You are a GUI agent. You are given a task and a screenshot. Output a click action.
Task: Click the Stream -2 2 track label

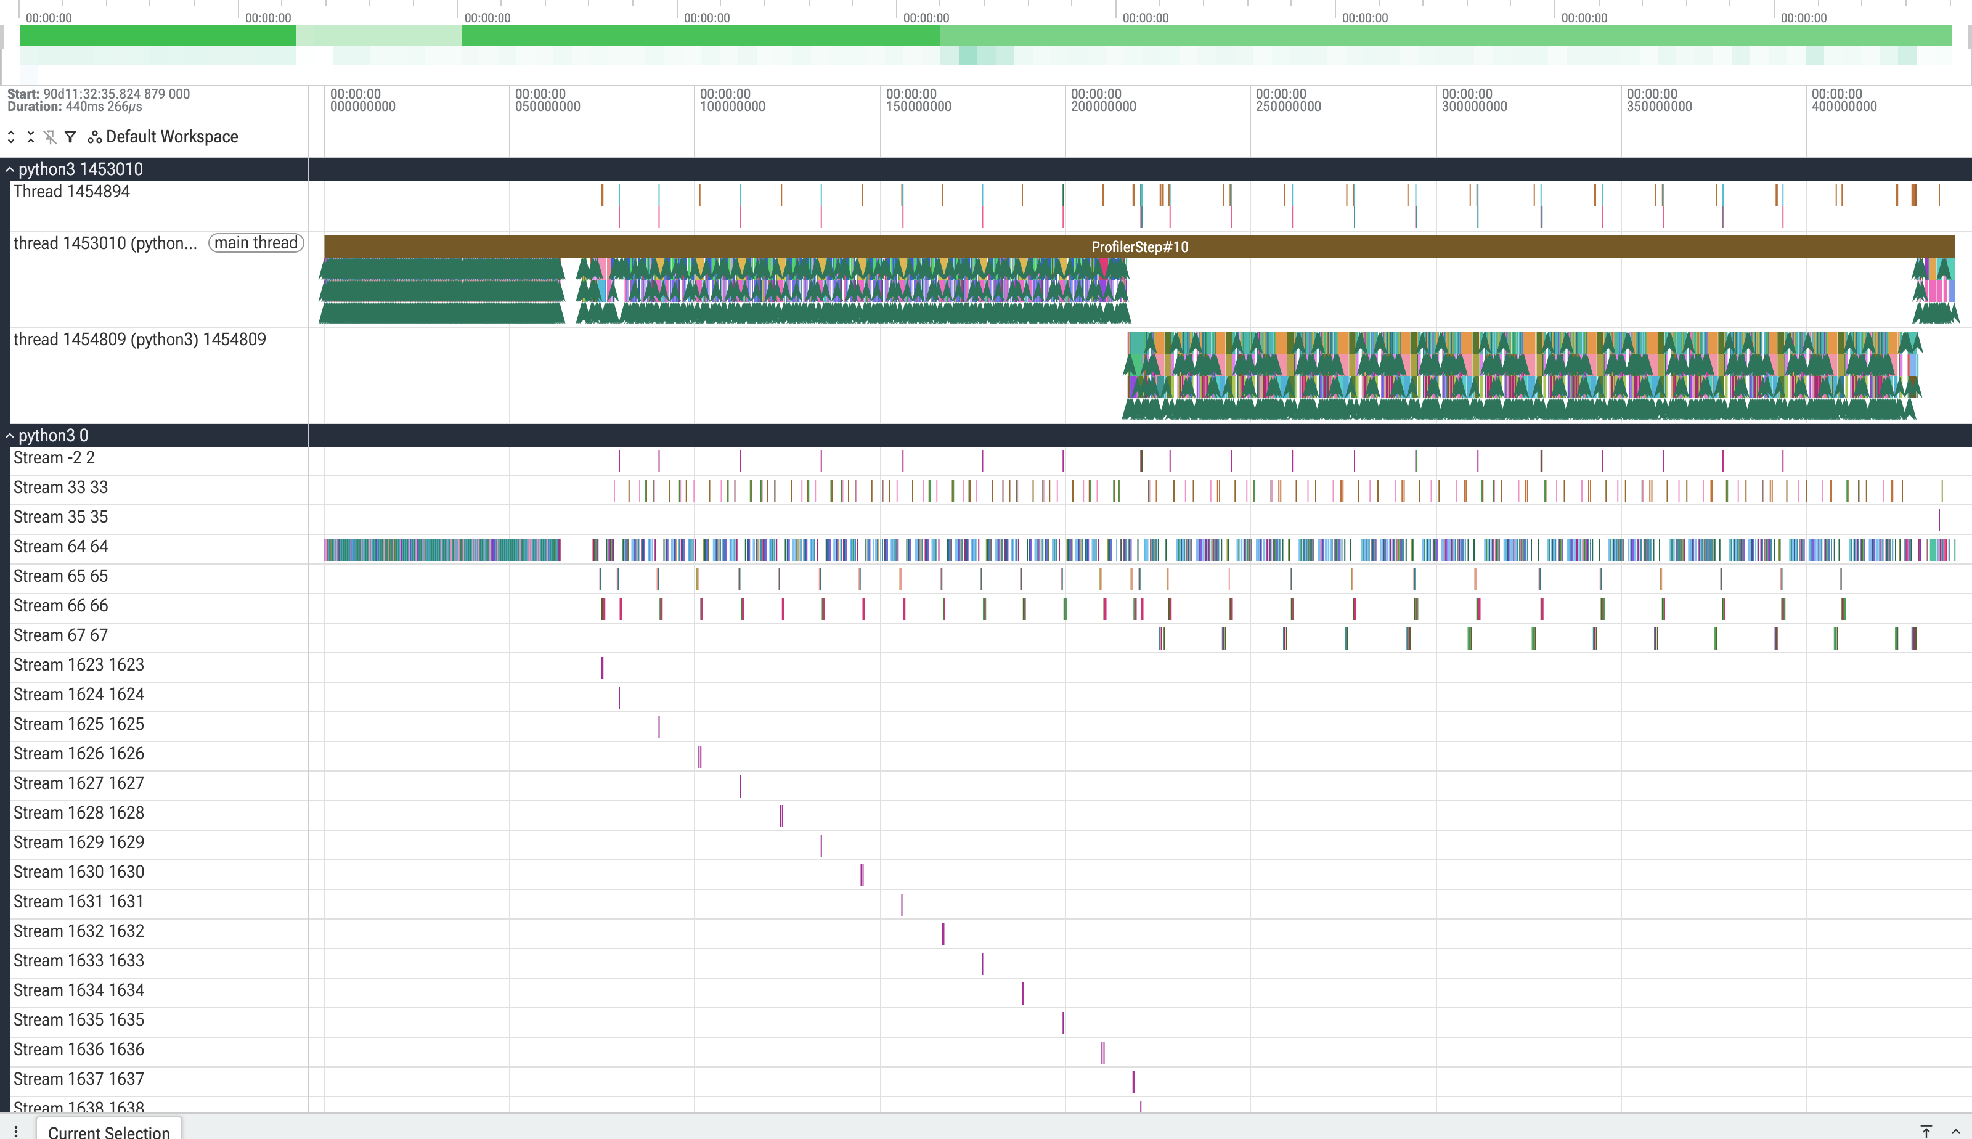click(x=54, y=459)
